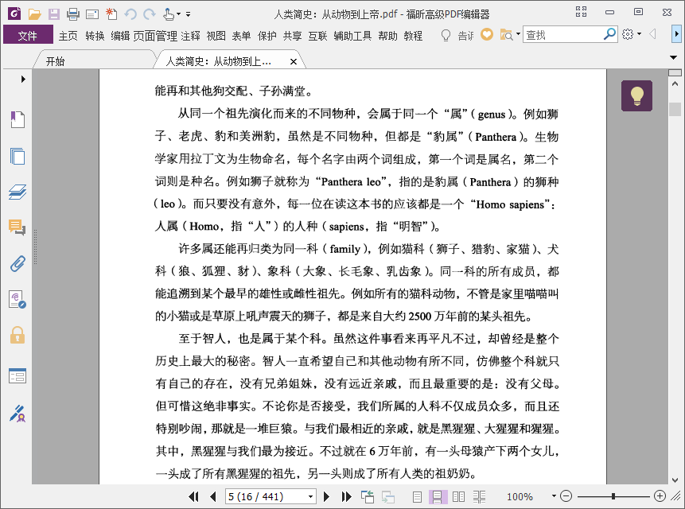Open the 文件 menu

[x=28, y=35]
